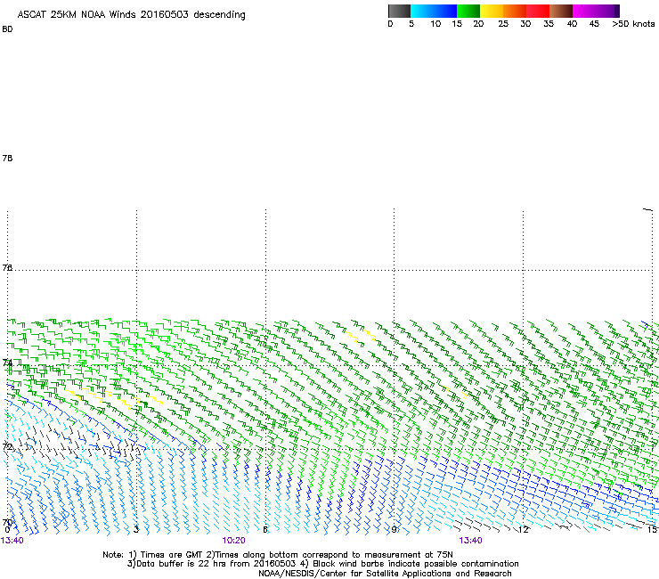Click the '5' label under the color scale
The height and width of the screenshot is (579, 659).
(x=411, y=24)
